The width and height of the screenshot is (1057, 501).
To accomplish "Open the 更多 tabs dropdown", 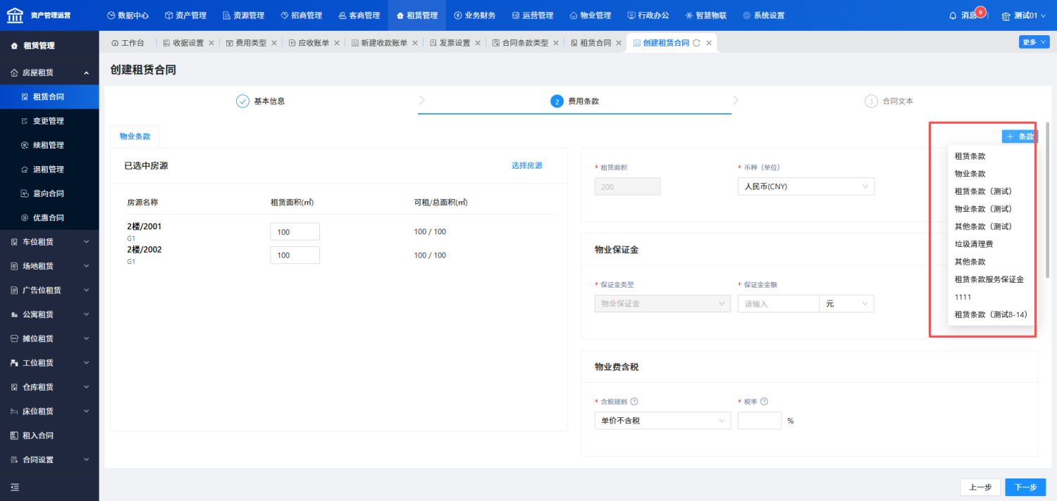I will (1033, 42).
